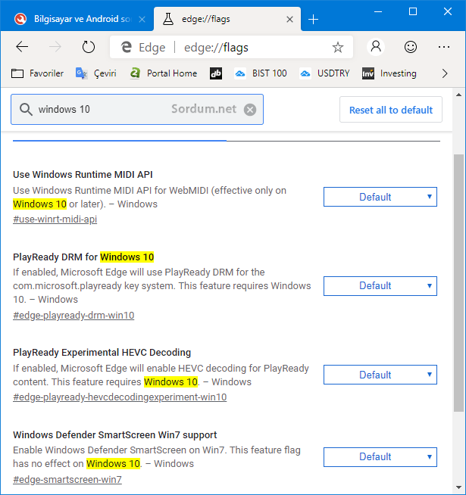Open the Çeviri translate bookmark
Image resolution: width=466 pixels, height=495 pixels.
click(95, 73)
